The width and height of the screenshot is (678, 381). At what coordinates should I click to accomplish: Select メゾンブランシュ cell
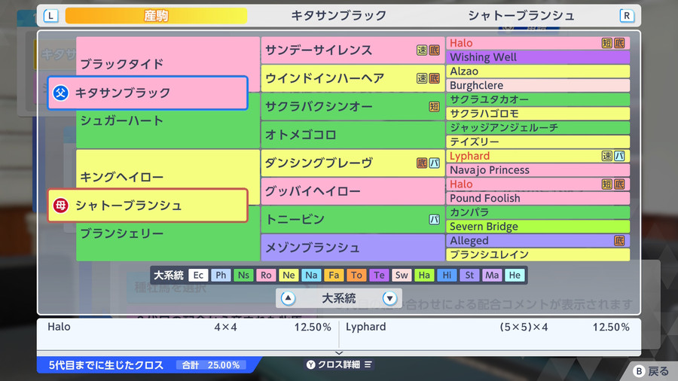pyautogui.click(x=353, y=248)
